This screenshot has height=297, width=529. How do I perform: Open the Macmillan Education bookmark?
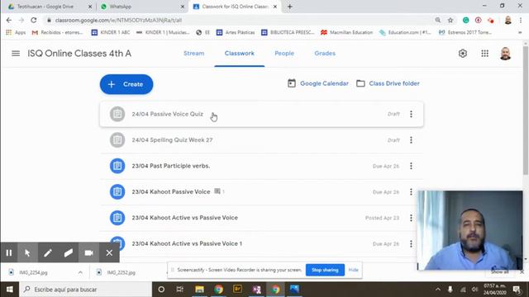347,33
